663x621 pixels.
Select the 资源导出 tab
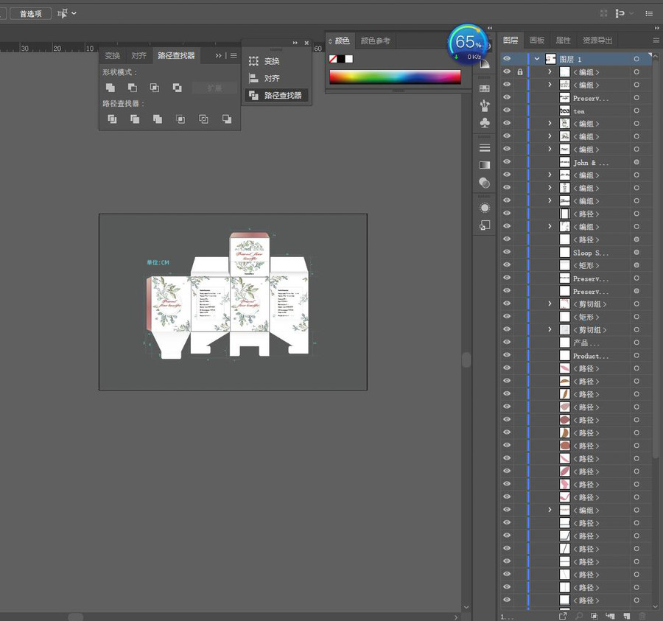(x=597, y=41)
